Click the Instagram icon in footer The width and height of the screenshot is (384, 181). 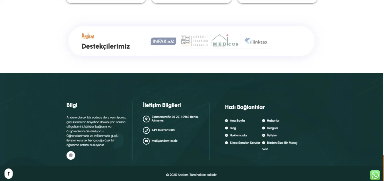coord(71,155)
